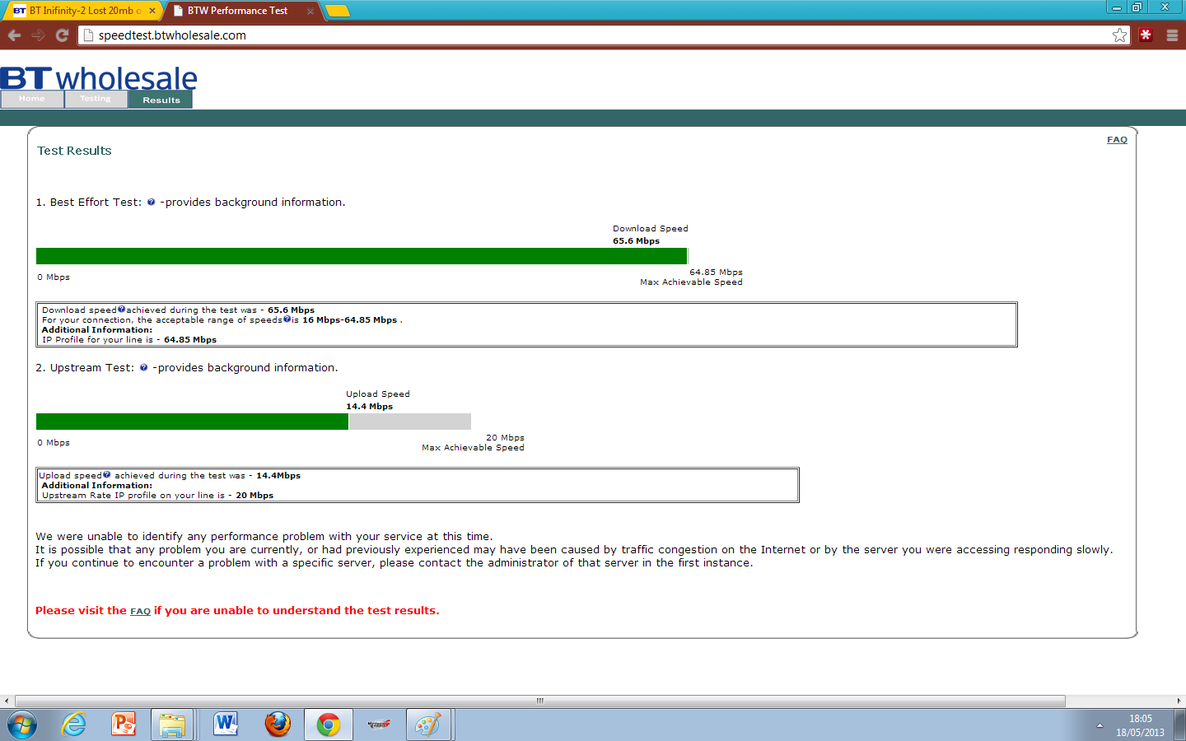Launch Microsoft Word from the taskbar
The image size is (1186, 741).
coord(225,725)
